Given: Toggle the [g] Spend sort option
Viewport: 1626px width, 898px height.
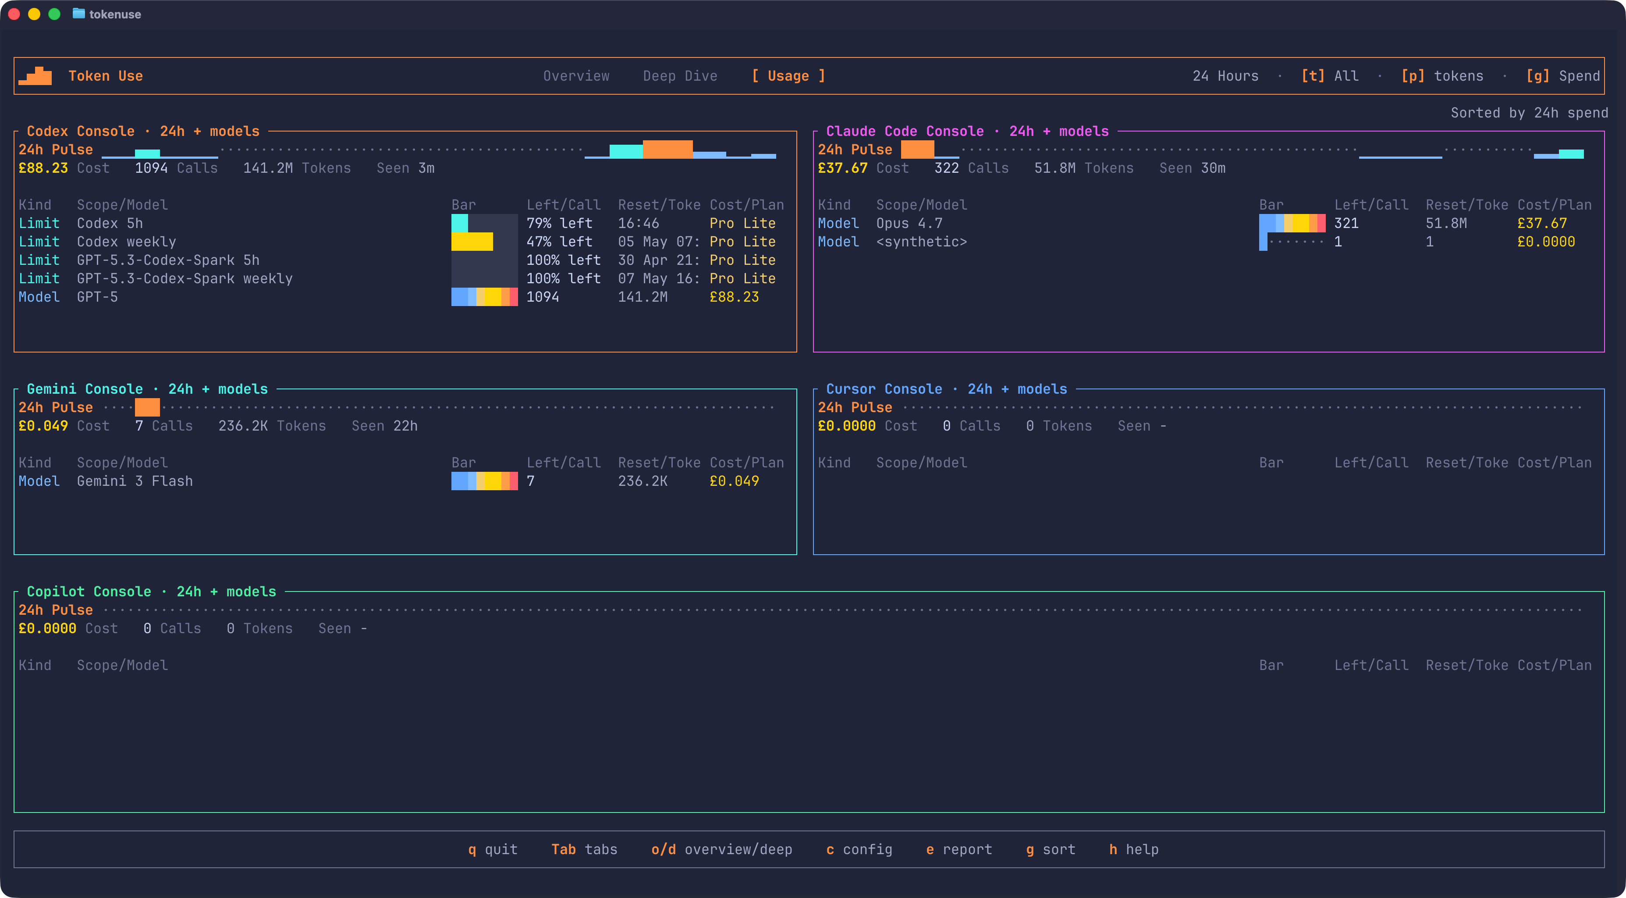Looking at the screenshot, I should click(x=1562, y=76).
